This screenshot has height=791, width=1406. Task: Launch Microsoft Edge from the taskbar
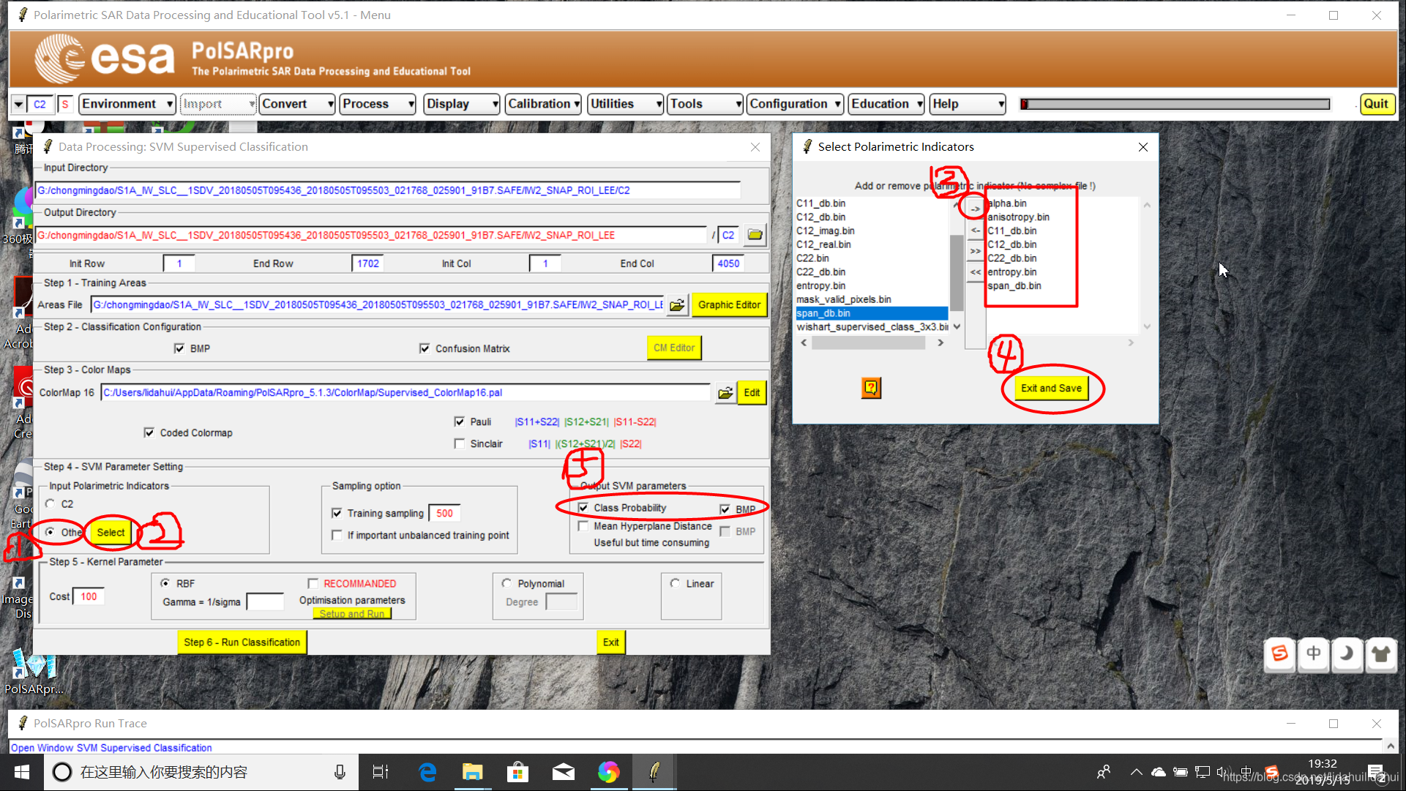[x=427, y=772]
